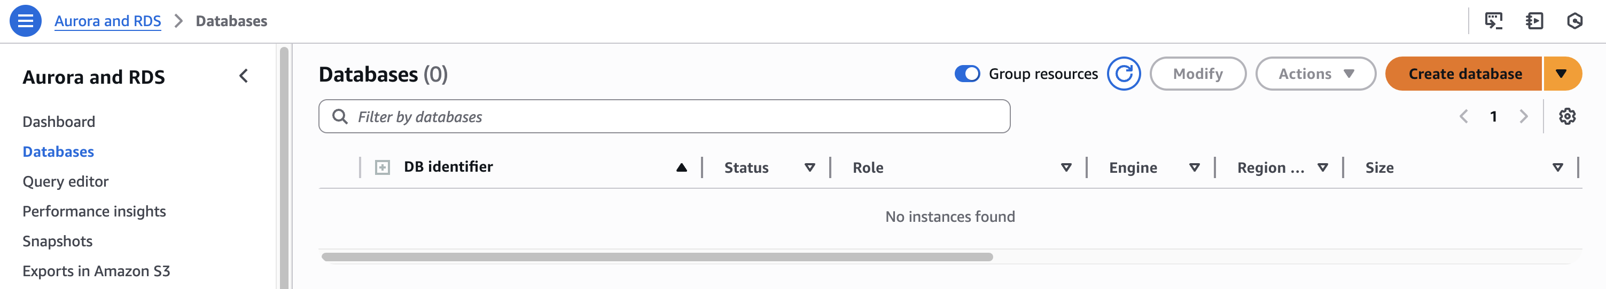This screenshot has height=289, width=1606.
Task: Click the hexagon settings icon in top bar
Action: (1575, 21)
